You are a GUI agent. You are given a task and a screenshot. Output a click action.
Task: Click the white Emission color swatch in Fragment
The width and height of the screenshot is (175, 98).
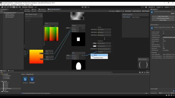point(95,46)
